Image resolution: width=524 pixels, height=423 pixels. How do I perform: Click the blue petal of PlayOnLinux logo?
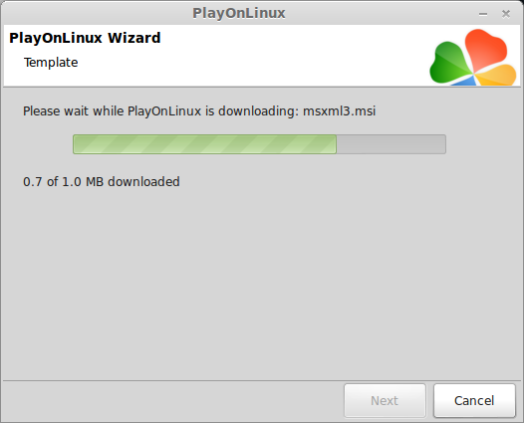tap(464, 81)
